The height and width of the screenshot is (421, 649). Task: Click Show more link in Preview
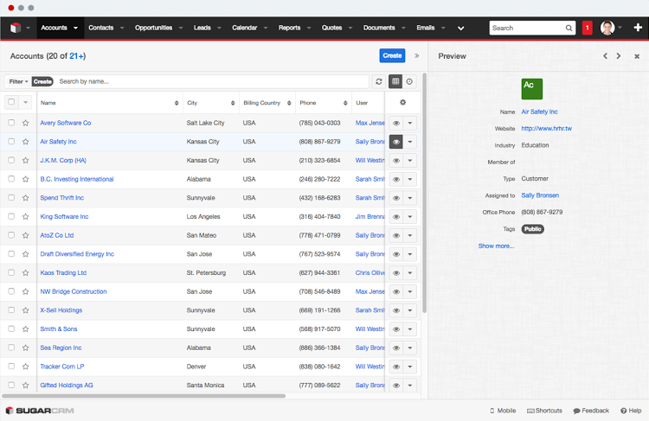pos(496,246)
